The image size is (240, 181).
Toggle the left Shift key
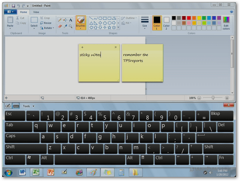click(x=26, y=149)
